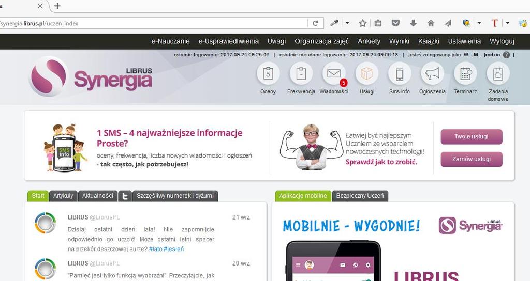Expand the dropdown arrow beside globe extension
Image resolution: width=530 pixels, height=281 pixels.
pos(479,23)
